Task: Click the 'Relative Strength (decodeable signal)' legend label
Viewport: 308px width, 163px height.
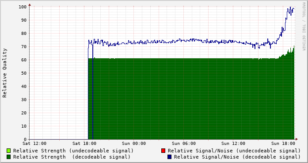Action: click(72, 157)
